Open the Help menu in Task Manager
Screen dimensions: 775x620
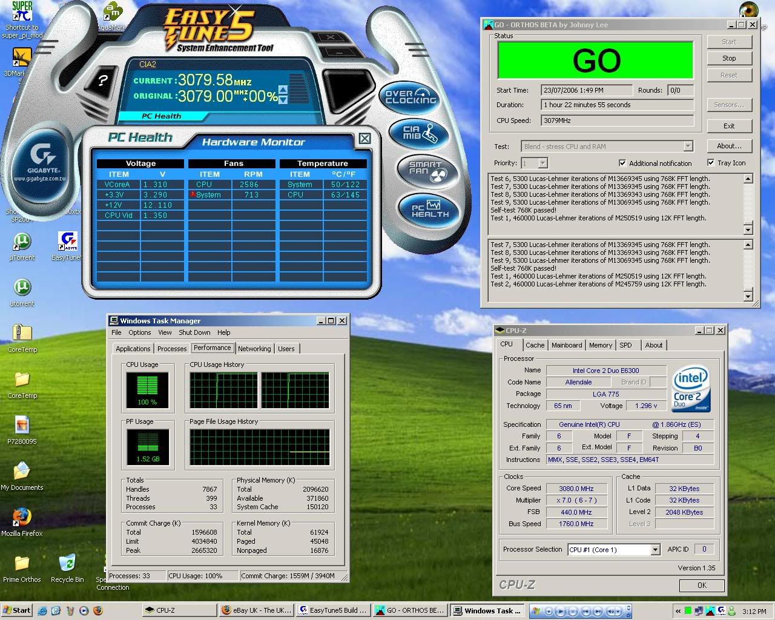[224, 332]
